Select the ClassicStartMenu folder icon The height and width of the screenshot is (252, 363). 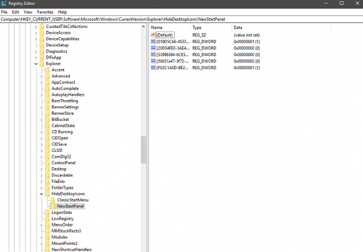coord(53,200)
